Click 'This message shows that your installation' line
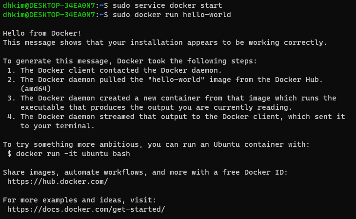Viewport: 356px width, 219px height. click(x=165, y=43)
